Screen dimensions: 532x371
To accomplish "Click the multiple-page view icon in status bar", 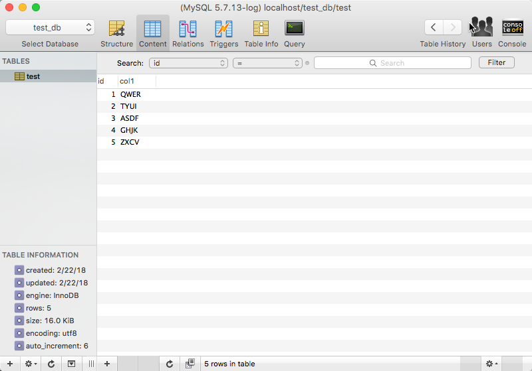I will pos(190,364).
